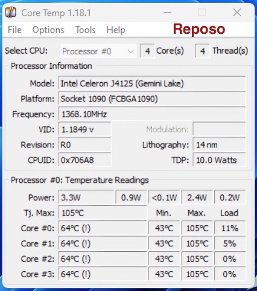
Task: Click Core #1 minimum temperature 43°C
Action: pyautogui.click(x=164, y=243)
